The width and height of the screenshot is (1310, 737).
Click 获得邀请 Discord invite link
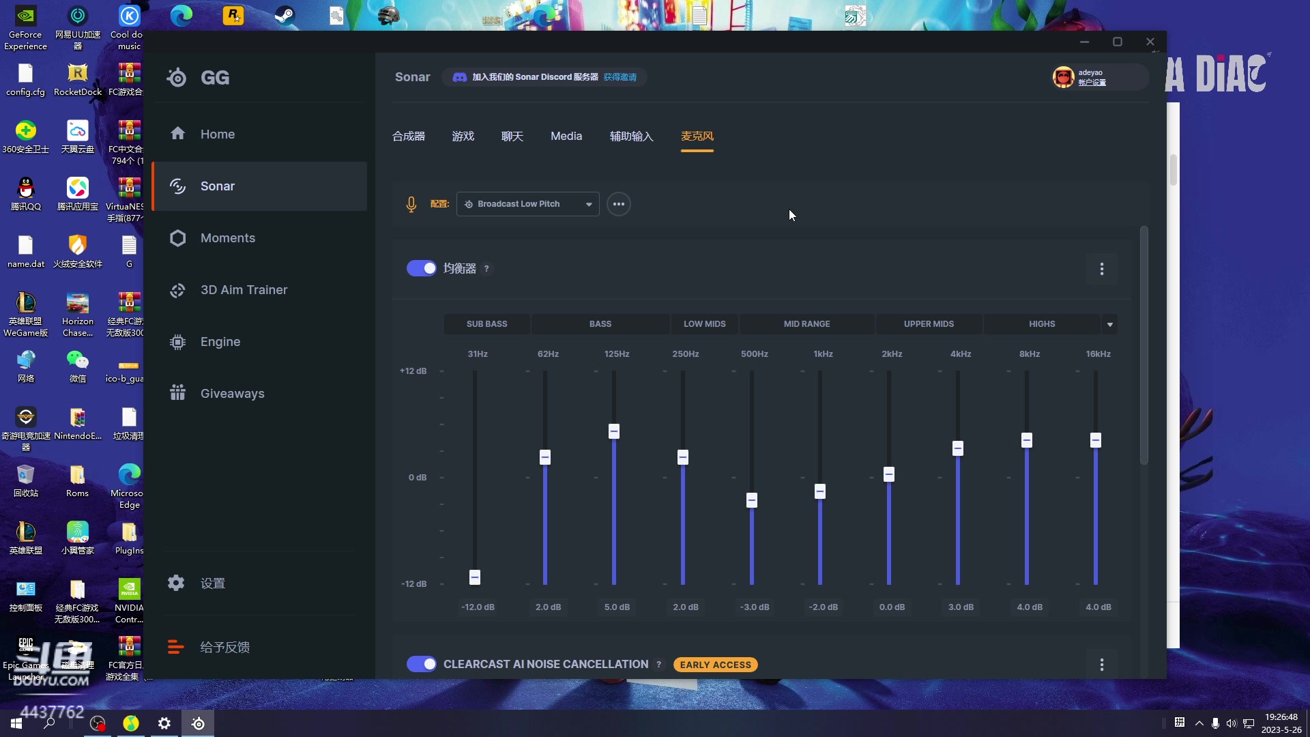click(620, 77)
